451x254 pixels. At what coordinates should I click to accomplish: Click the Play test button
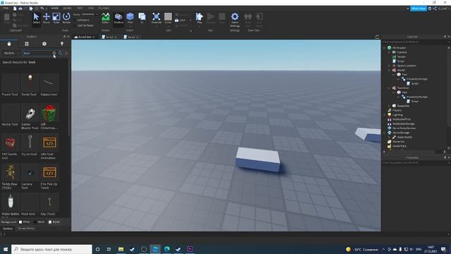point(199,18)
